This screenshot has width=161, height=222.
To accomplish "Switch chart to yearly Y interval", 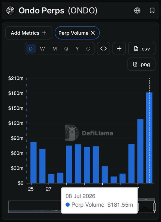I will tap(77, 49).
